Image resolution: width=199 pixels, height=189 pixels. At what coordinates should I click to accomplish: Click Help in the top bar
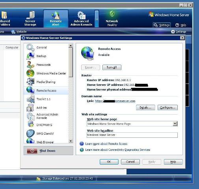point(181,25)
